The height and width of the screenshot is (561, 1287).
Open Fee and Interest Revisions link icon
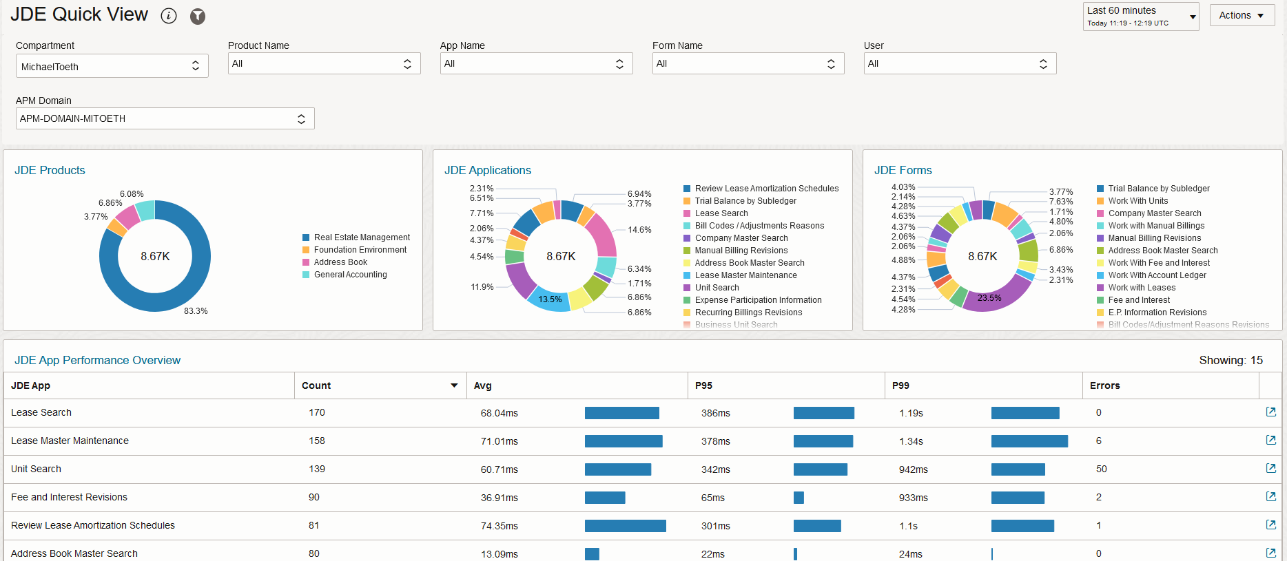pyautogui.click(x=1271, y=496)
